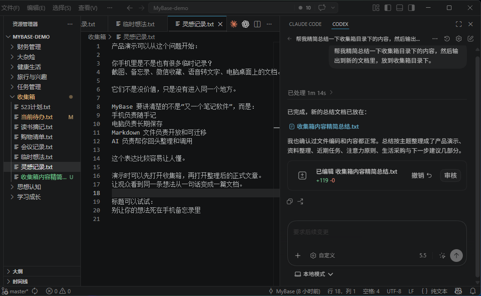Screen dimensions: 481x296
Task: Share or export the Codex response
Action: click(301, 201)
